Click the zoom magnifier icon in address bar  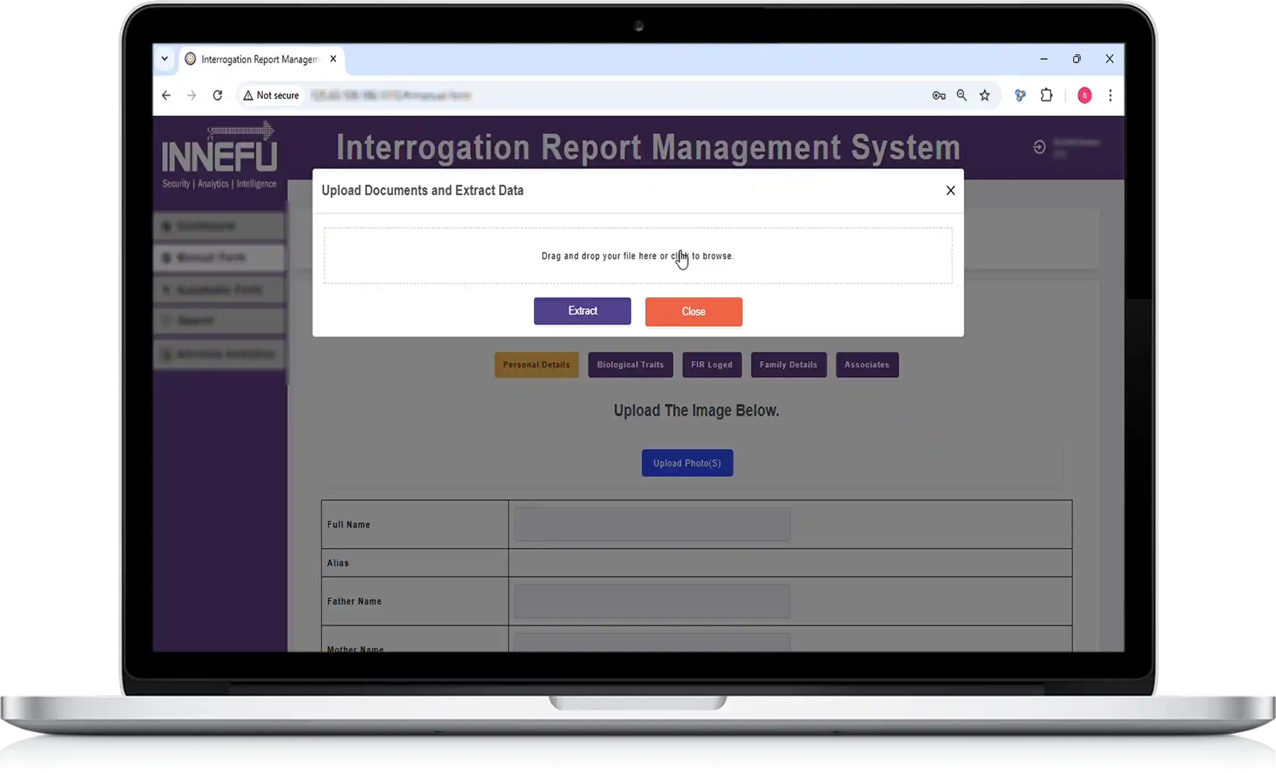tap(962, 96)
